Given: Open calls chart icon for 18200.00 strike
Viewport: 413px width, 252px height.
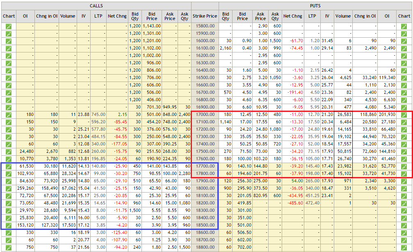Looking at the screenshot, I should tap(9, 203).
